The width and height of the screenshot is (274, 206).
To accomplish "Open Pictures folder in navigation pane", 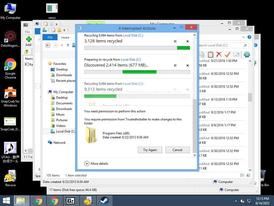I will (59, 120).
